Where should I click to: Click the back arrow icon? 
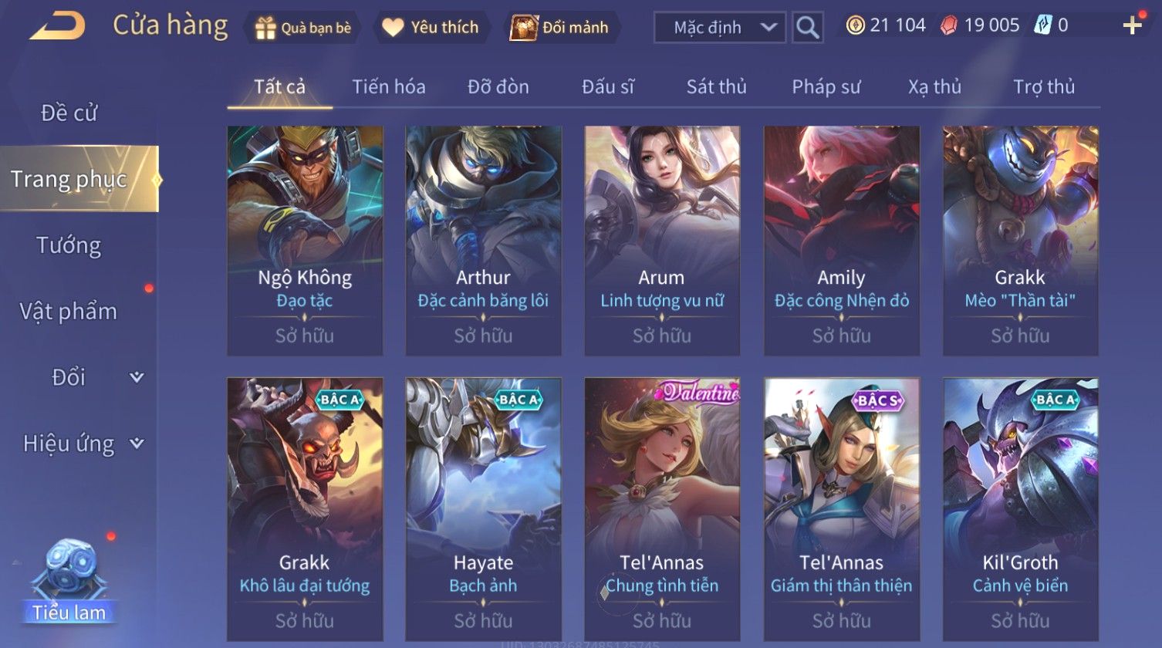pos(58,25)
